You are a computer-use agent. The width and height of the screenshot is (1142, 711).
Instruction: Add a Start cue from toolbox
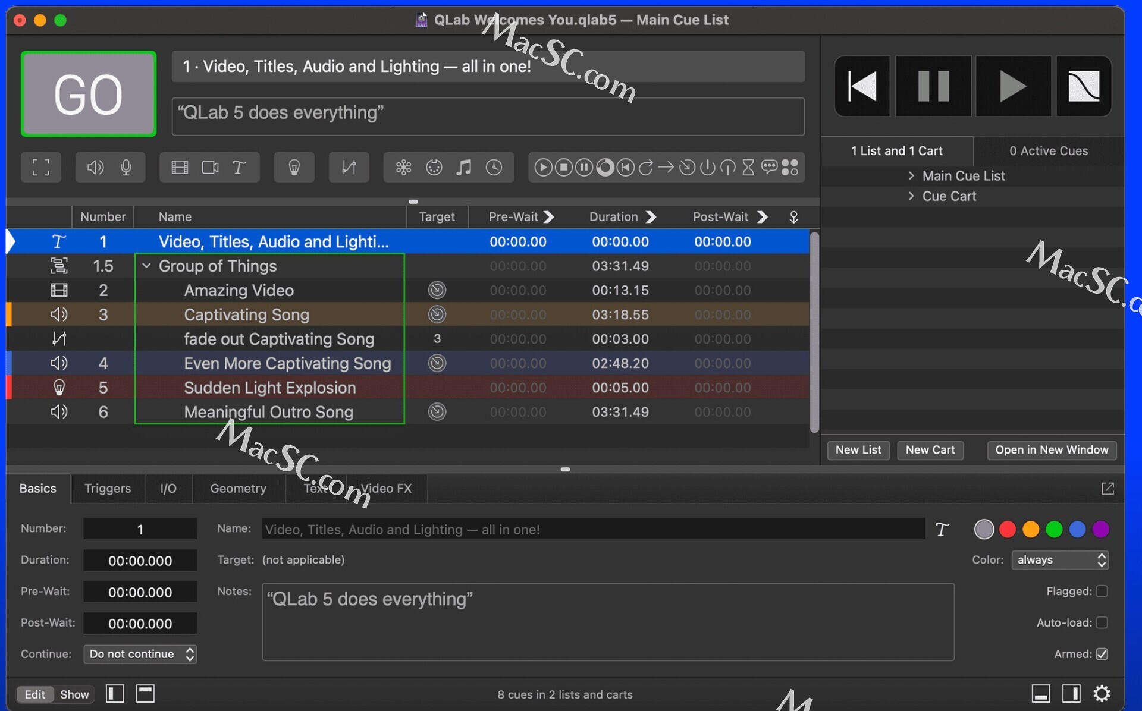(542, 168)
